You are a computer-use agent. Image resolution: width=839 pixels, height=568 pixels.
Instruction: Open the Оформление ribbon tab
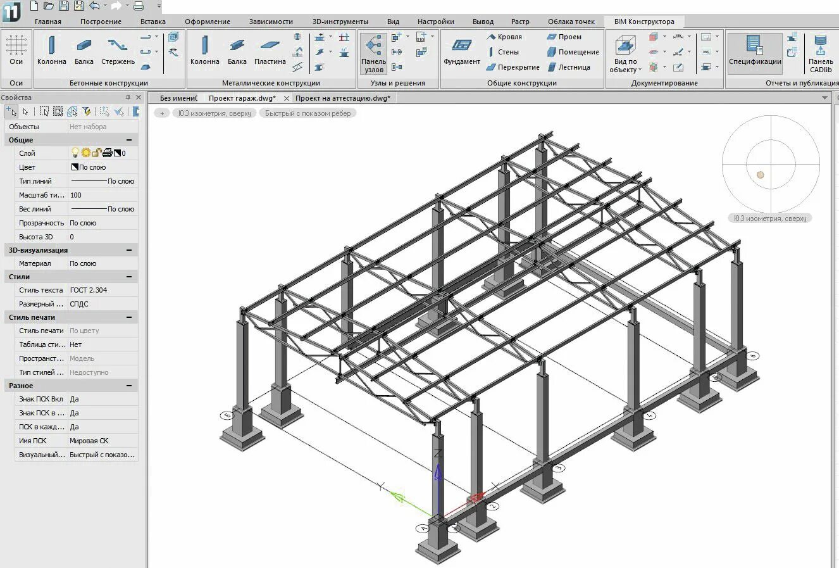point(208,22)
